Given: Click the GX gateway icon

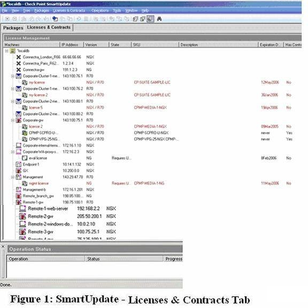Looking at the screenshot, I should [x=19, y=171].
